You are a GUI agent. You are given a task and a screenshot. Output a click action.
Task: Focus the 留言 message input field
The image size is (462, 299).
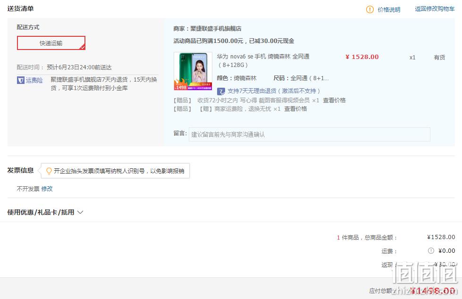310,134
